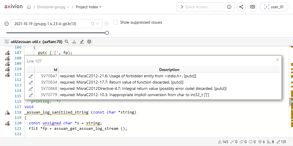293x146 pixels.
Task: Click the issue marker on line 109
Action: click(7, 64)
